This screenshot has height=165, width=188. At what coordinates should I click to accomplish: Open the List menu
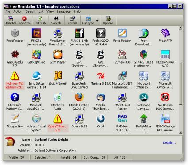[41, 11]
